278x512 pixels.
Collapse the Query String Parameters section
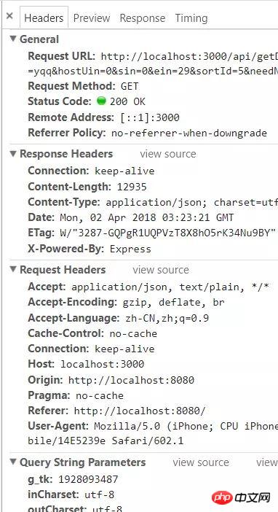pos(13,462)
